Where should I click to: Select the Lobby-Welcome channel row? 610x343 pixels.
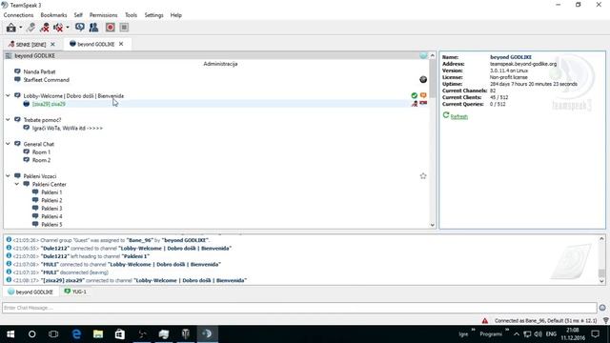click(73, 95)
